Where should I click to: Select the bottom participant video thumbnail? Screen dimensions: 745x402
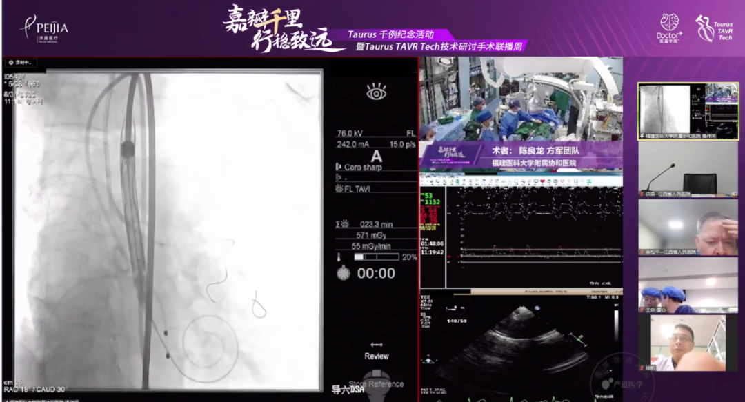point(688,343)
